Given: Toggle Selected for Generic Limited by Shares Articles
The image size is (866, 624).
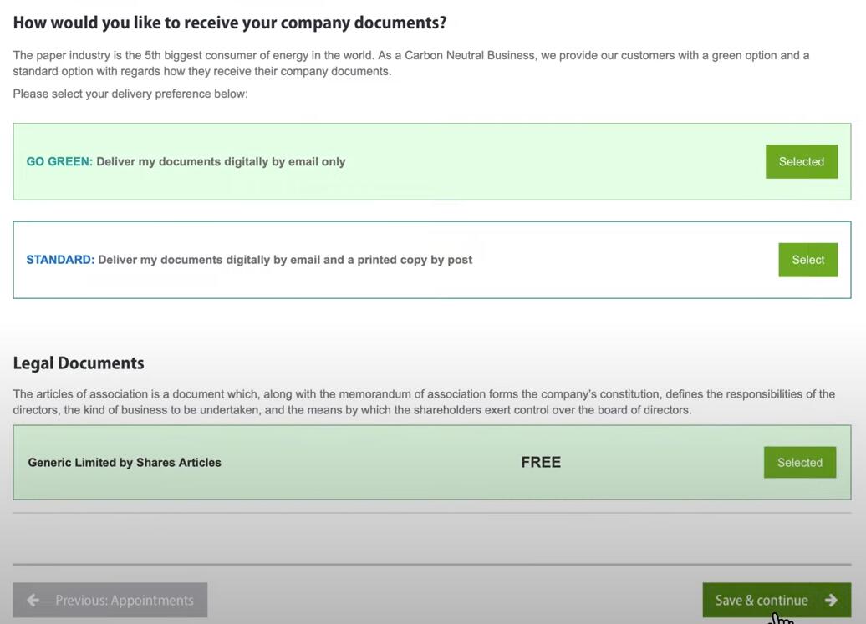Looking at the screenshot, I should [x=799, y=463].
